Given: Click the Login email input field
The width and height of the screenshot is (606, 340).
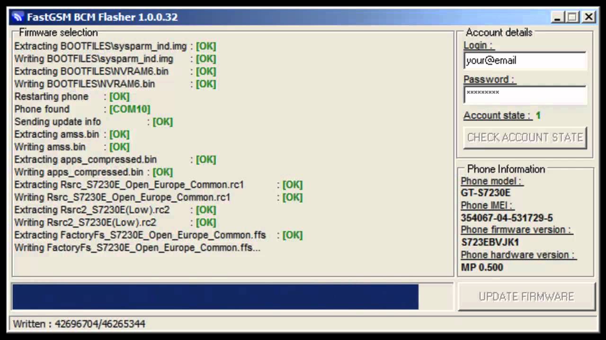Looking at the screenshot, I should pos(525,60).
